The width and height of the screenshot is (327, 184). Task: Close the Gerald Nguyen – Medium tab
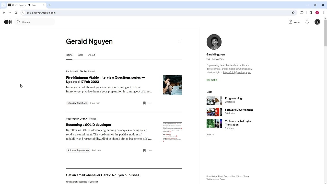pos(44,5)
